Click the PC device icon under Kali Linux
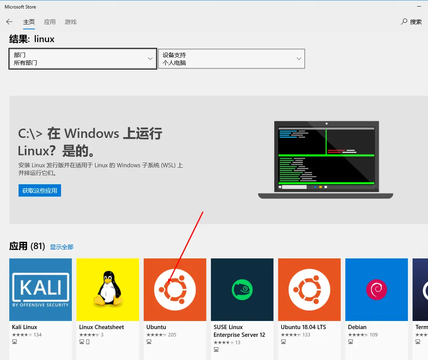The image size is (428, 360). click(x=14, y=342)
